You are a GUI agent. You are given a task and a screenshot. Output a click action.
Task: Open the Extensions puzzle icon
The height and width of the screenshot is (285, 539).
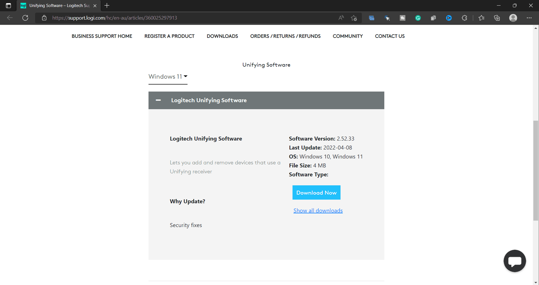tap(464, 18)
